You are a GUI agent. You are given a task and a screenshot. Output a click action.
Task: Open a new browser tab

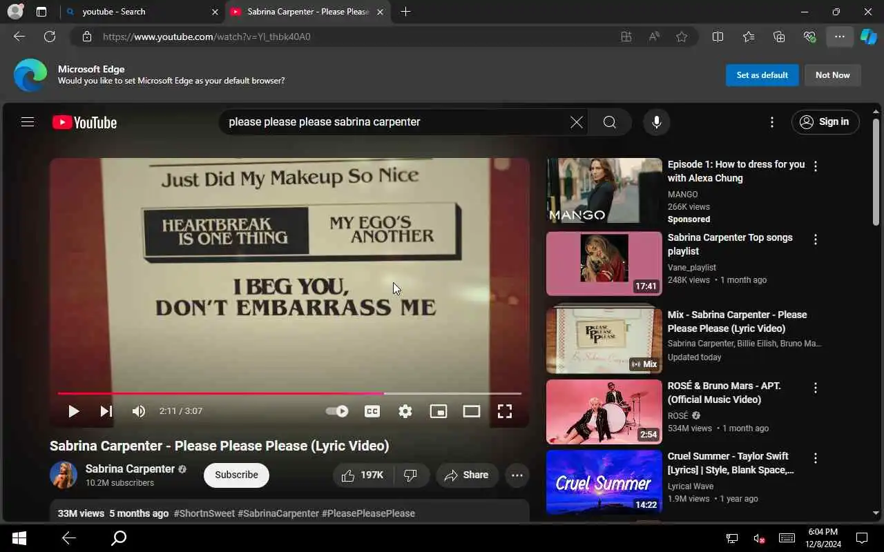(405, 12)
